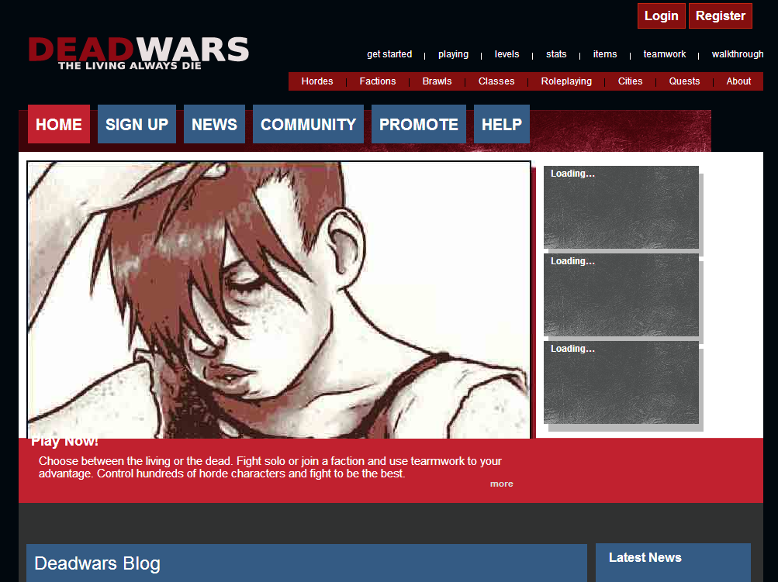The height and width of the screenshot is (582, 778).
Task: Click the second Loading panel
Action: (x=621, y=295)
